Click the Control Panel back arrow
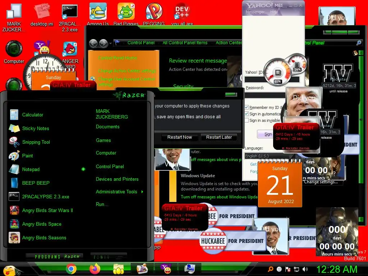Screen dimensions: 368x276 [x=93, y=43]
